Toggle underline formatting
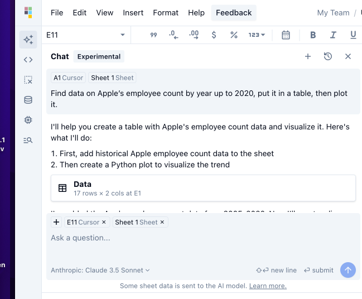 (353, 35)
